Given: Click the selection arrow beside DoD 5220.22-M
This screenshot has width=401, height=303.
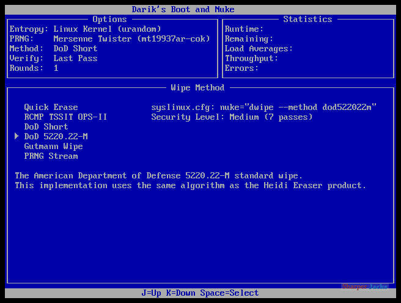Looking at the screenshot, I should 17,136.
